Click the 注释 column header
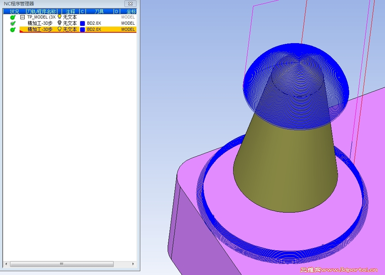The width and height of the screenshot is (385, 275). pos(70,12)
